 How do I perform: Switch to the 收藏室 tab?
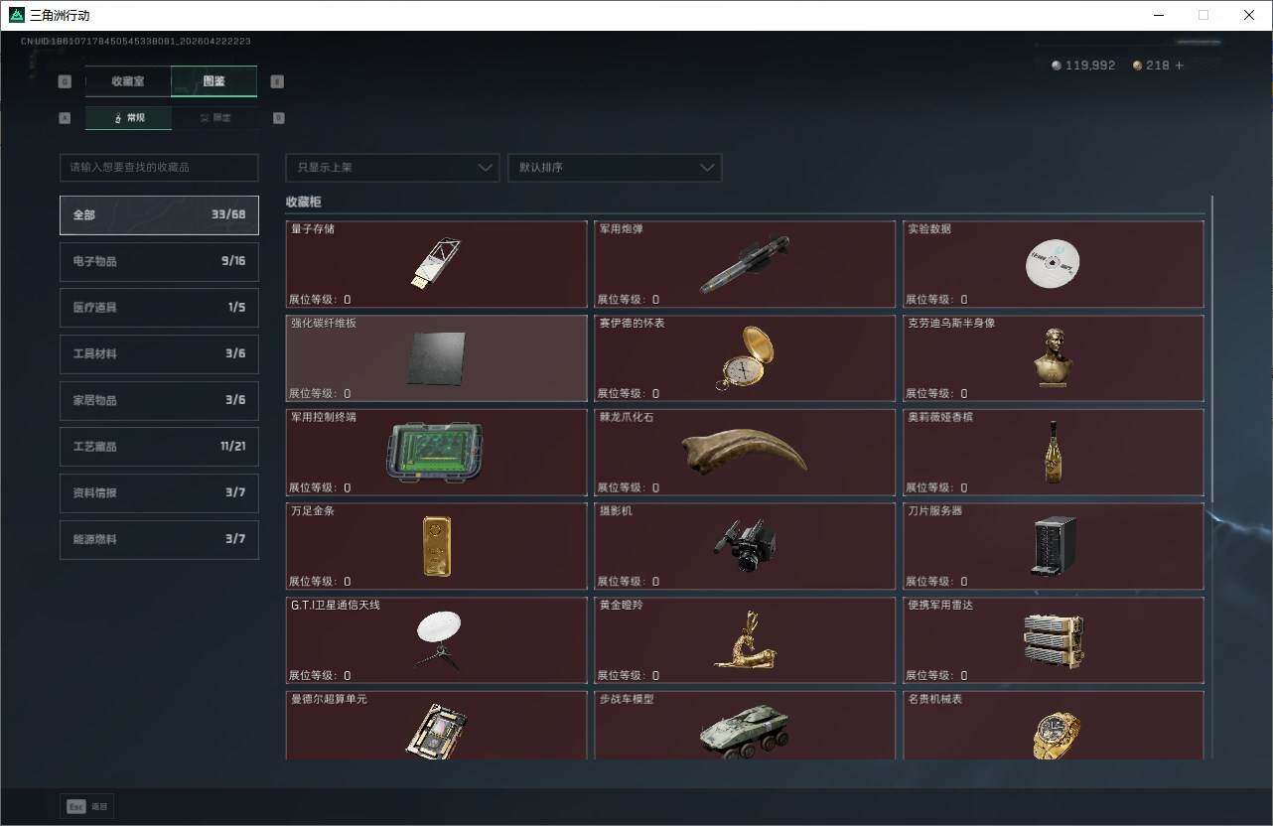pyautogui.click(x=128, y=81)
